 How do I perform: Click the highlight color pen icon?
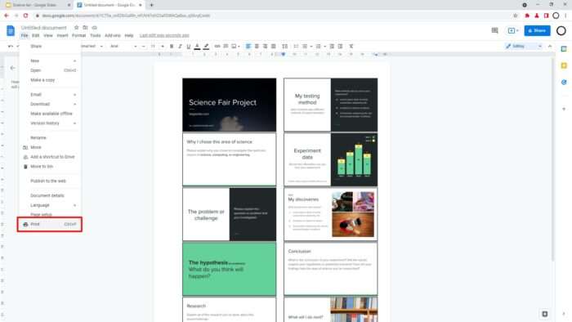206,47
